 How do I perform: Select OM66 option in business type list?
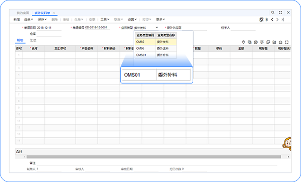156,48
